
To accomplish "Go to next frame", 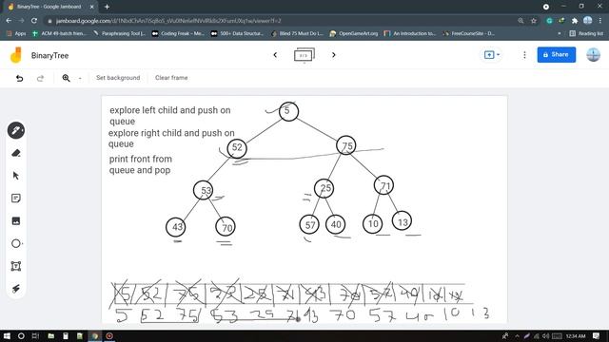I will pyautogui.click(x=334, y=55).
